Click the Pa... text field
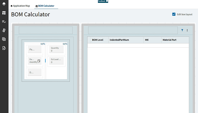The width and height of the screenshot is (198, 113). (35, 49)
